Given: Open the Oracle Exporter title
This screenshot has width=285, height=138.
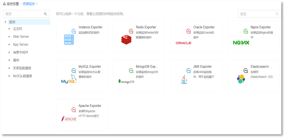Looking at the screenshot, I should 204,27.
